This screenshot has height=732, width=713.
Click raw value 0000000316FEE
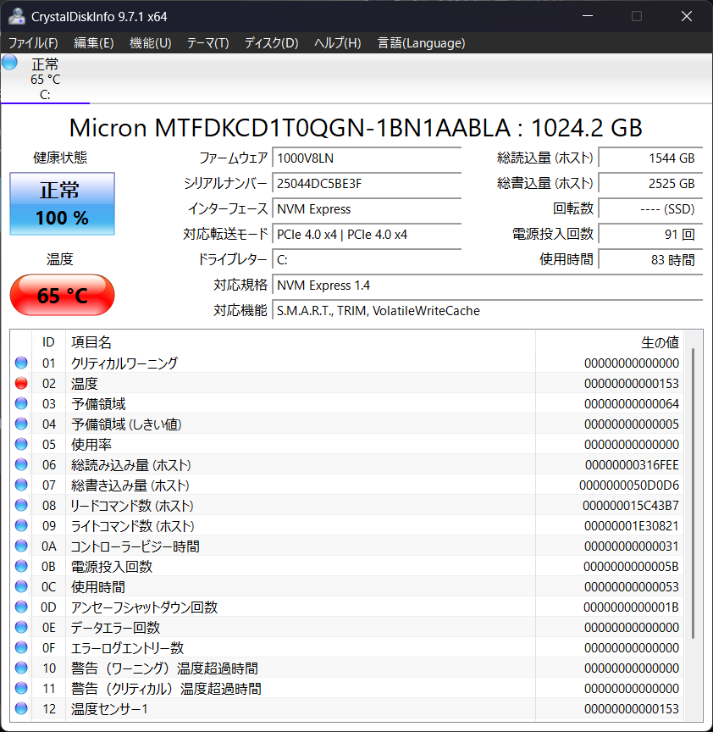(632, 465)
